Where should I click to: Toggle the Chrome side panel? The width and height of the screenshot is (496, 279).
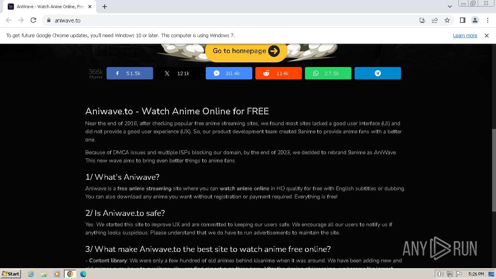pos(462,20)
